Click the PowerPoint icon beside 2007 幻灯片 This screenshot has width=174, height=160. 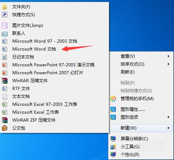(5, 73)
